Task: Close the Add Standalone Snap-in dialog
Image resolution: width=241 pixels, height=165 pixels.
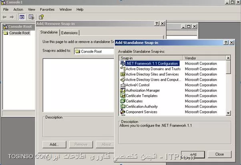Action: [x=231, y=42]
